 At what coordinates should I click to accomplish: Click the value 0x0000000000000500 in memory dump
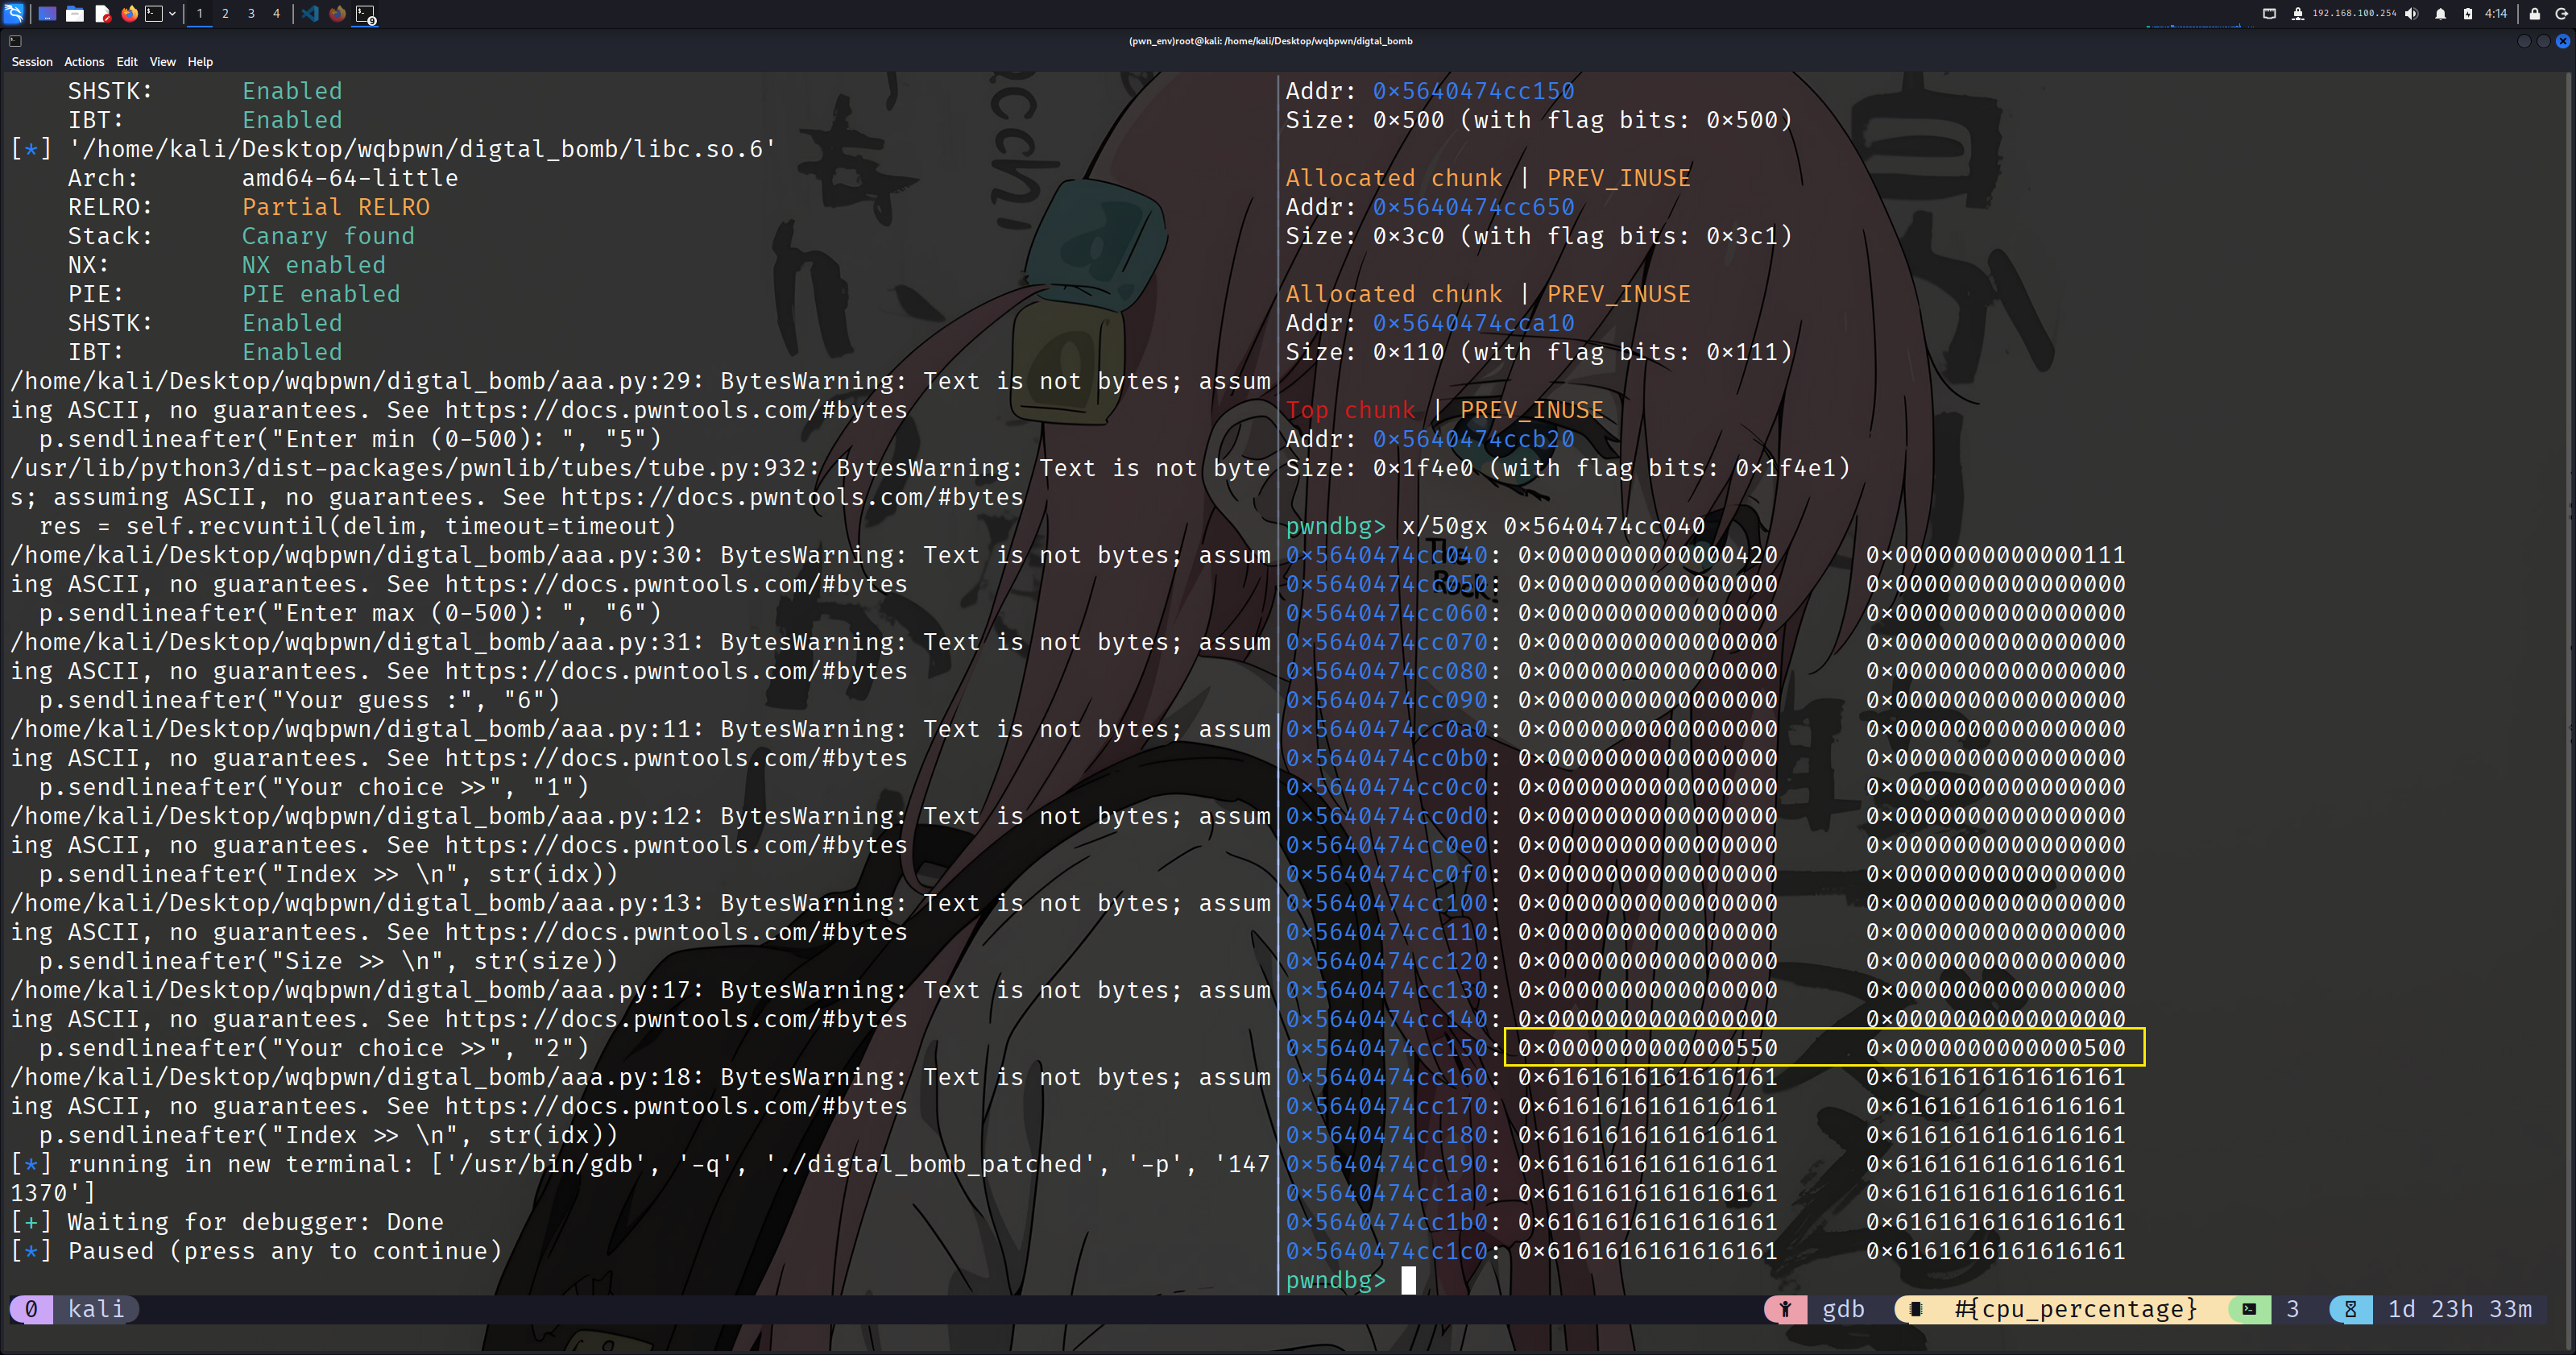coord(1996,1048)
